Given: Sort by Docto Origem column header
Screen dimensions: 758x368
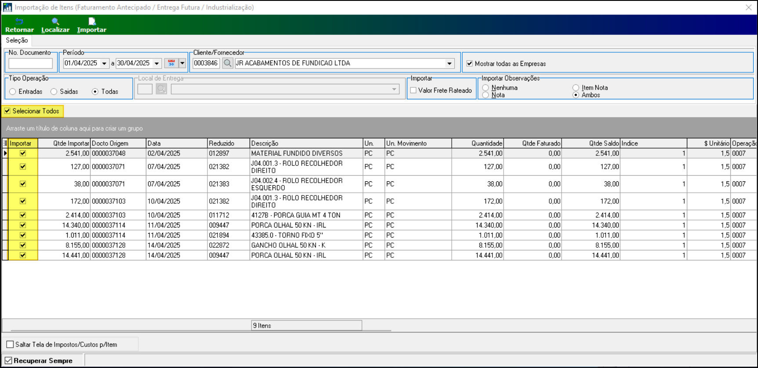Looking at the screenshot, I should (118, 143).
